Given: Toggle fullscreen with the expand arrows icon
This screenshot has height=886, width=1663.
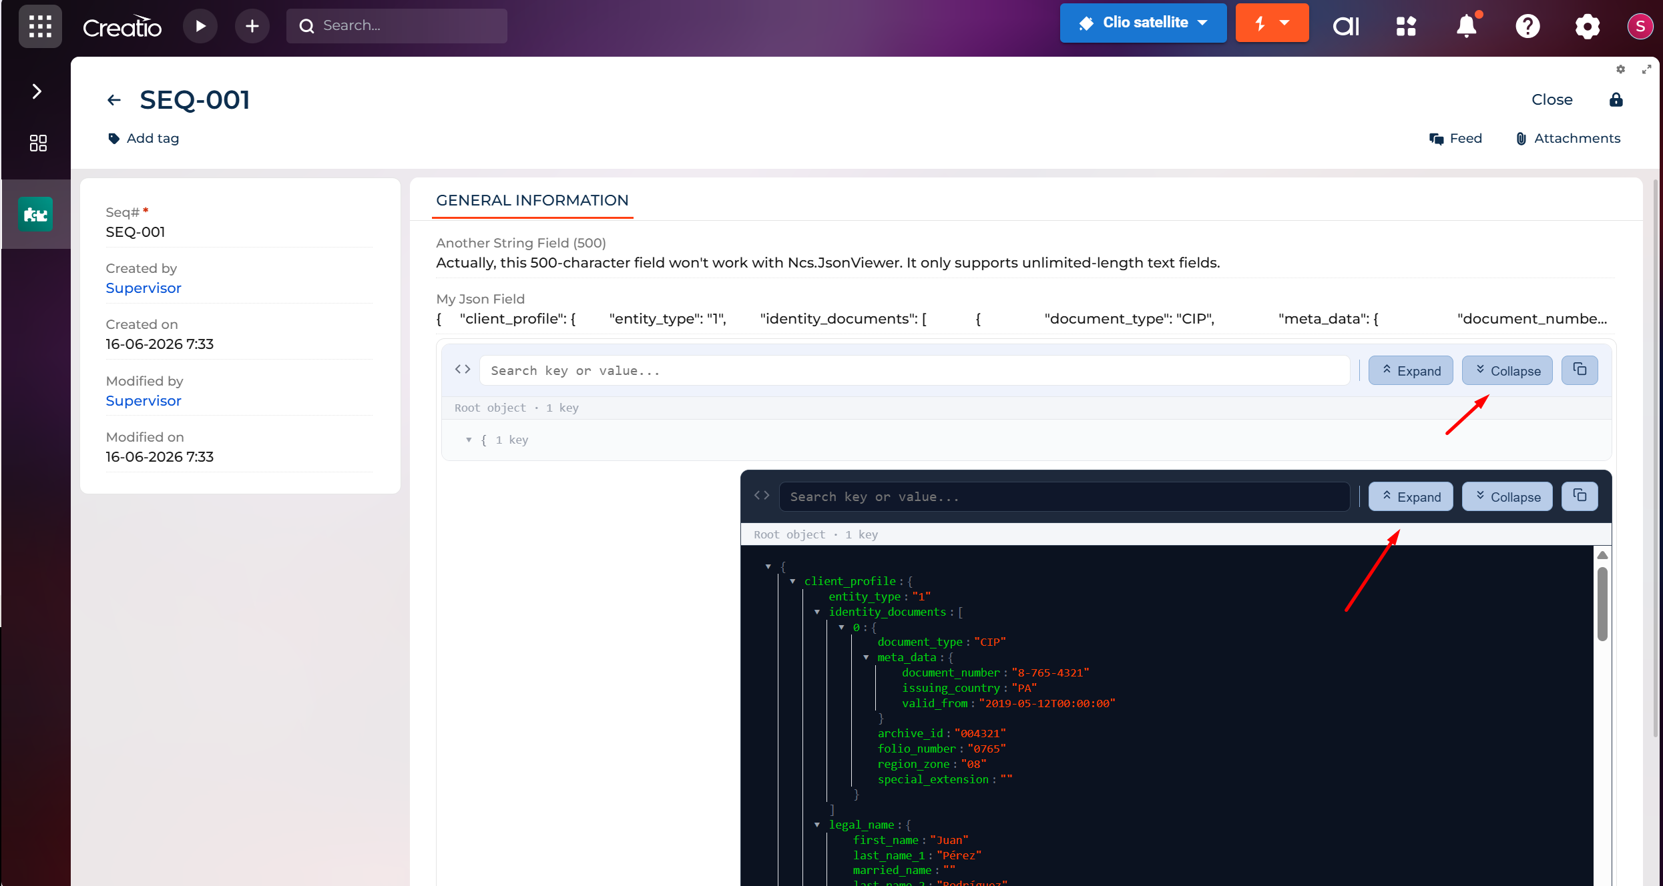Looking at the screenshot, I should (x=1646, y=69).
